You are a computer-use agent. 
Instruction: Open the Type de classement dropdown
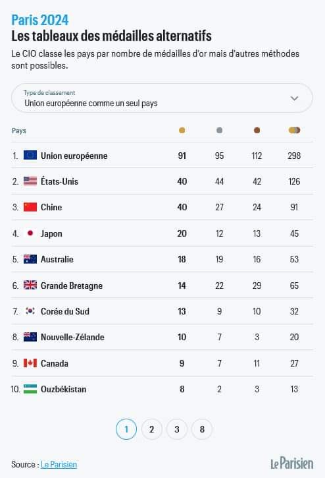coord(162,98)
